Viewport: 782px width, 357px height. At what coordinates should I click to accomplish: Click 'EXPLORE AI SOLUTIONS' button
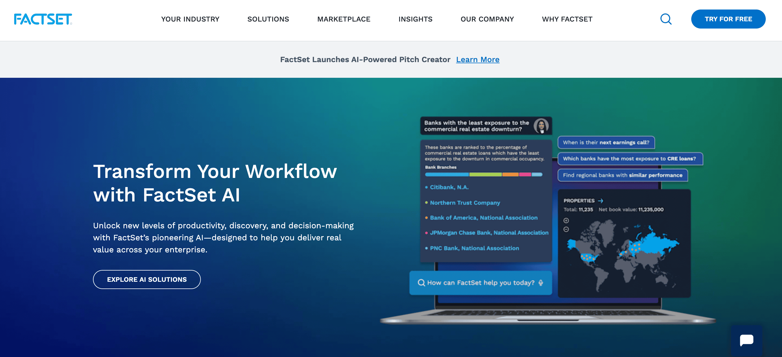(147, 279)
